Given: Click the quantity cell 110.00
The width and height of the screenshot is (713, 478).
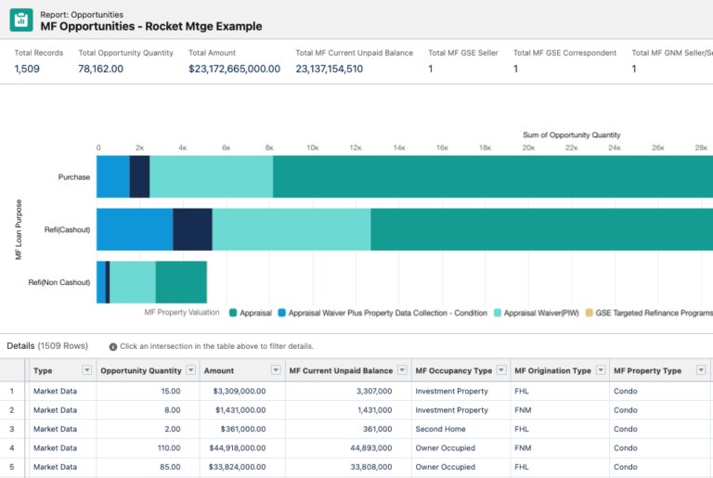Looking at the screenshot, I should (169, 448).
